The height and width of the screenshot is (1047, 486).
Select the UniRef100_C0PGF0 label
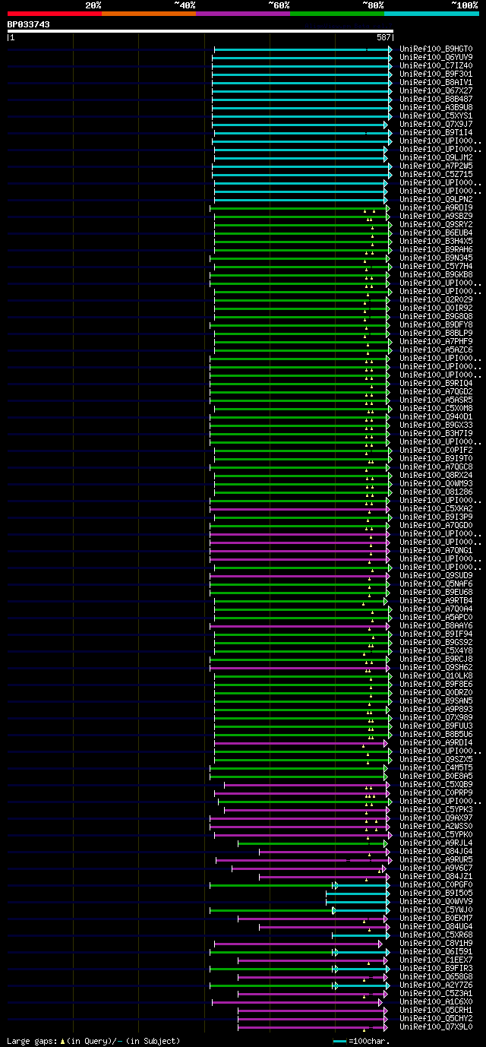pos(435,884)
